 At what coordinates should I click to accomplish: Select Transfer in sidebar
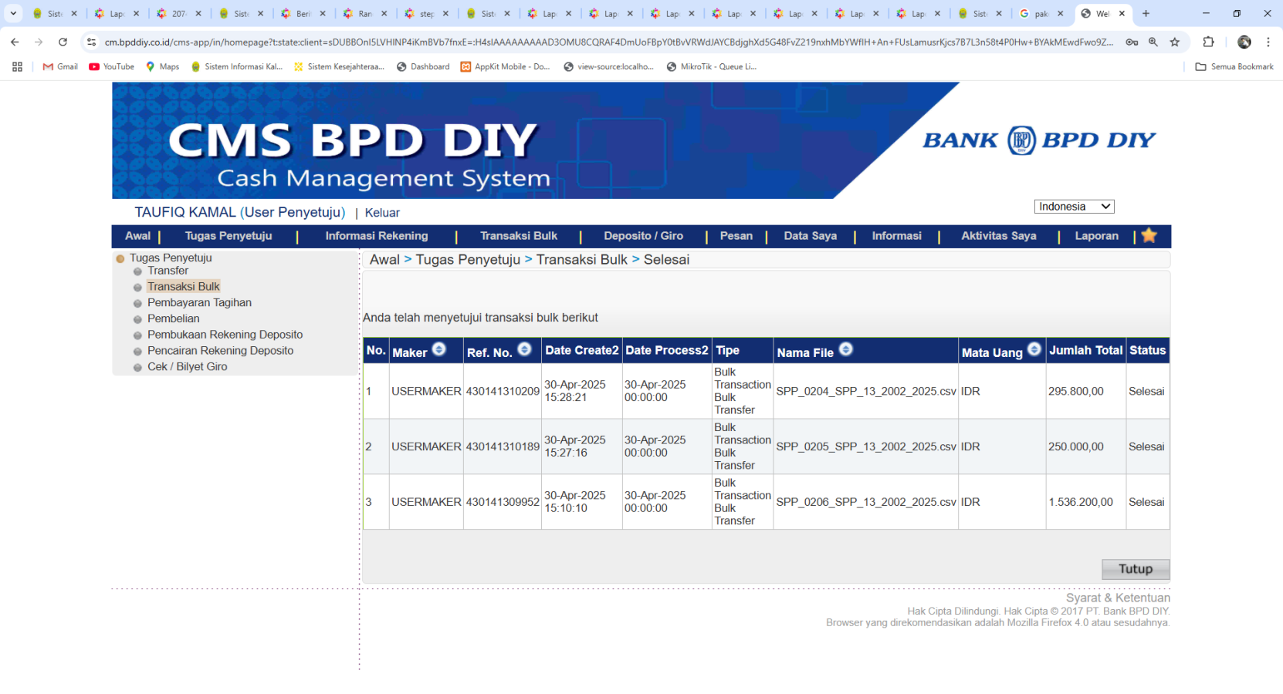point(168,271)
